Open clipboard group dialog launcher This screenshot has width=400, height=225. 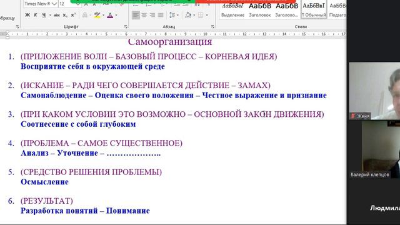[17, 26]
